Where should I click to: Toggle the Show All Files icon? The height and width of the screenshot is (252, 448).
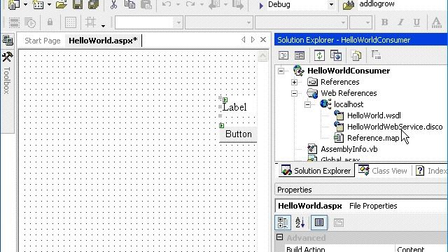click(x=356, y=55)
